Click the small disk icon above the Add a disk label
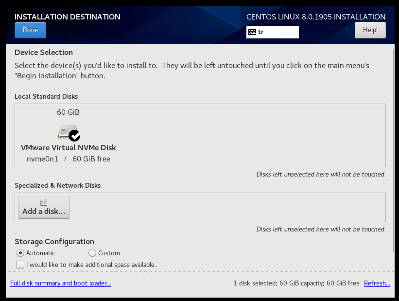Screen dimensions: 399x301 point(44,202)
